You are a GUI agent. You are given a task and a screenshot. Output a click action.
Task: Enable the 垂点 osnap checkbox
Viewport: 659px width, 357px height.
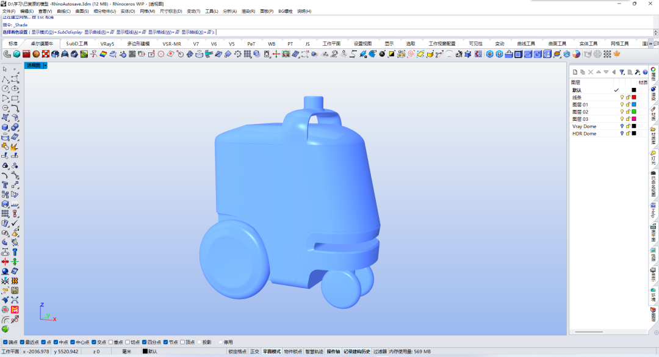pos(110,342)
